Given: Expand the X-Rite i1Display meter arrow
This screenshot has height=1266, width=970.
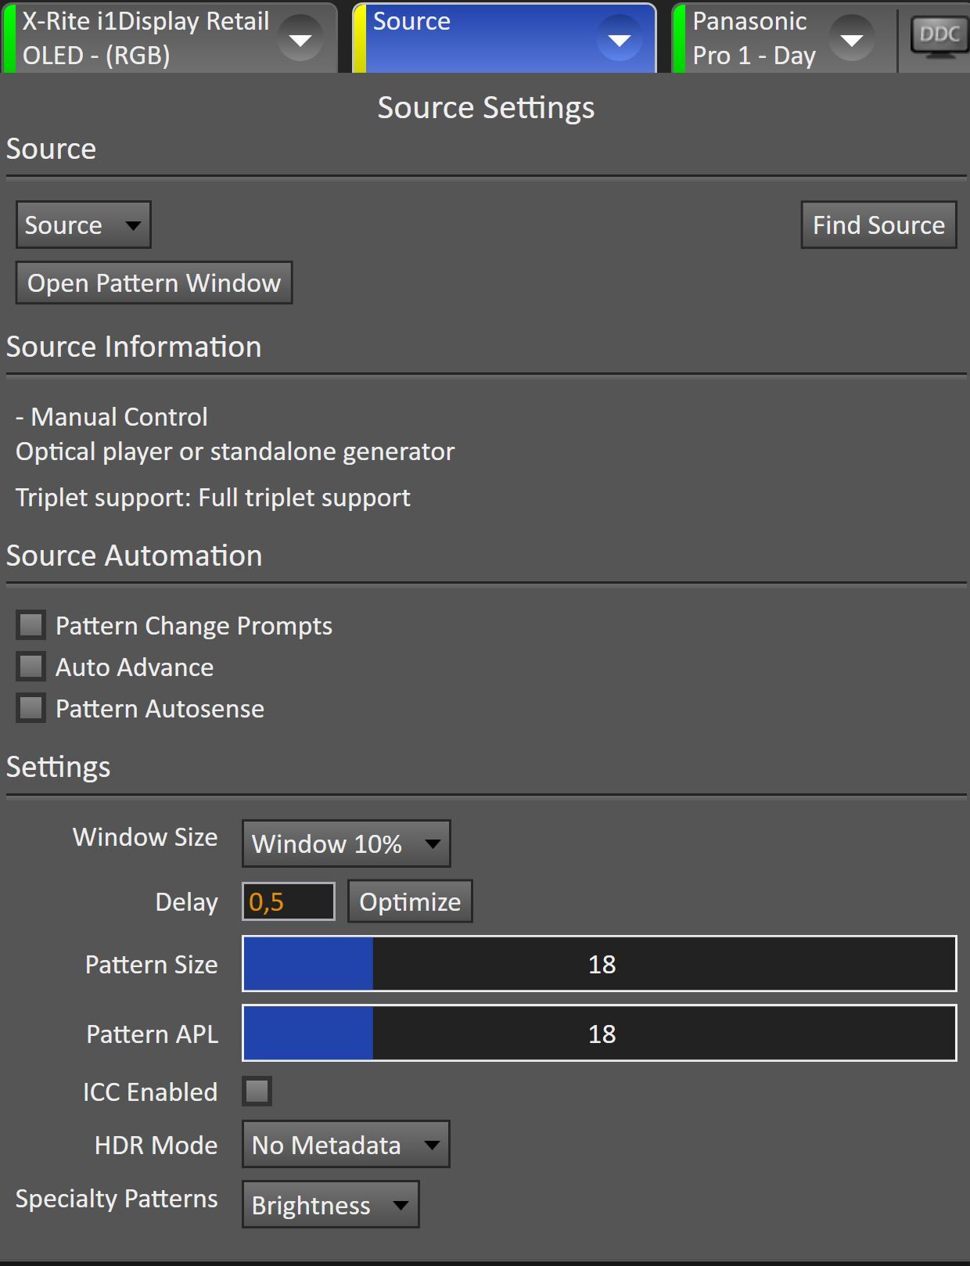Looking at the screenshot, I should coord(300,39).
